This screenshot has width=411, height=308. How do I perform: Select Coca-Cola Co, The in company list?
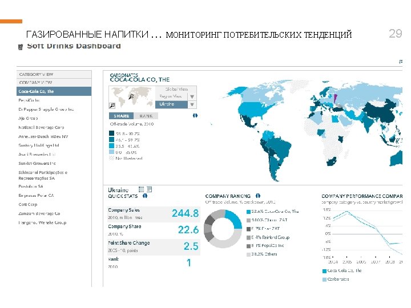54,91
